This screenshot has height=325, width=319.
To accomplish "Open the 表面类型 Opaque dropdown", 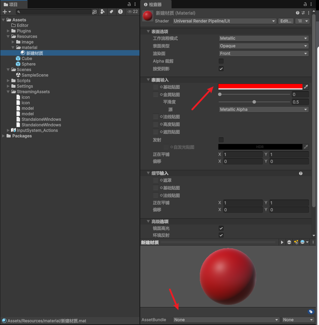I will [263, 46].
